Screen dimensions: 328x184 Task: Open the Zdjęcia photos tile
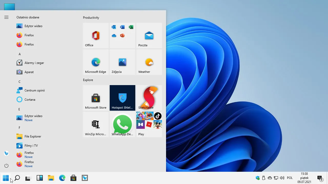pos(122,62)
